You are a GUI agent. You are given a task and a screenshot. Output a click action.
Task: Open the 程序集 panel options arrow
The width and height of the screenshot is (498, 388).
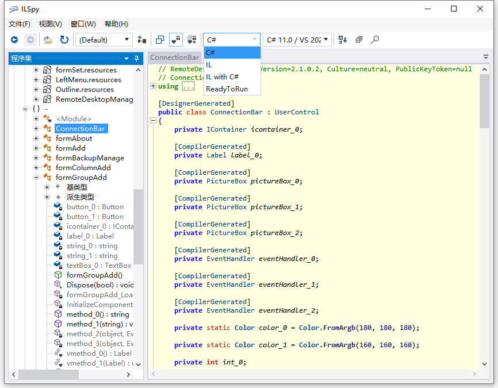127,59
